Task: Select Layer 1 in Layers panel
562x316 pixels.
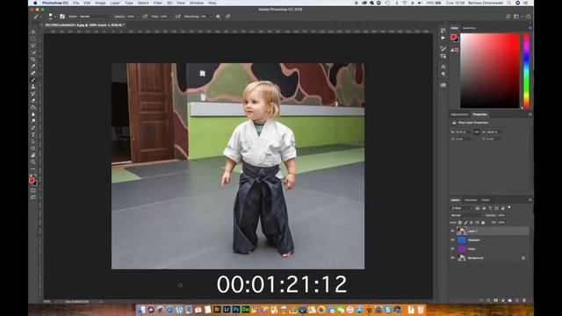Action: 494,231
